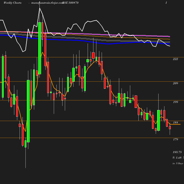Click the 179 price level label
Viewport: 184px width, 184px height.
tap(176, 139)
